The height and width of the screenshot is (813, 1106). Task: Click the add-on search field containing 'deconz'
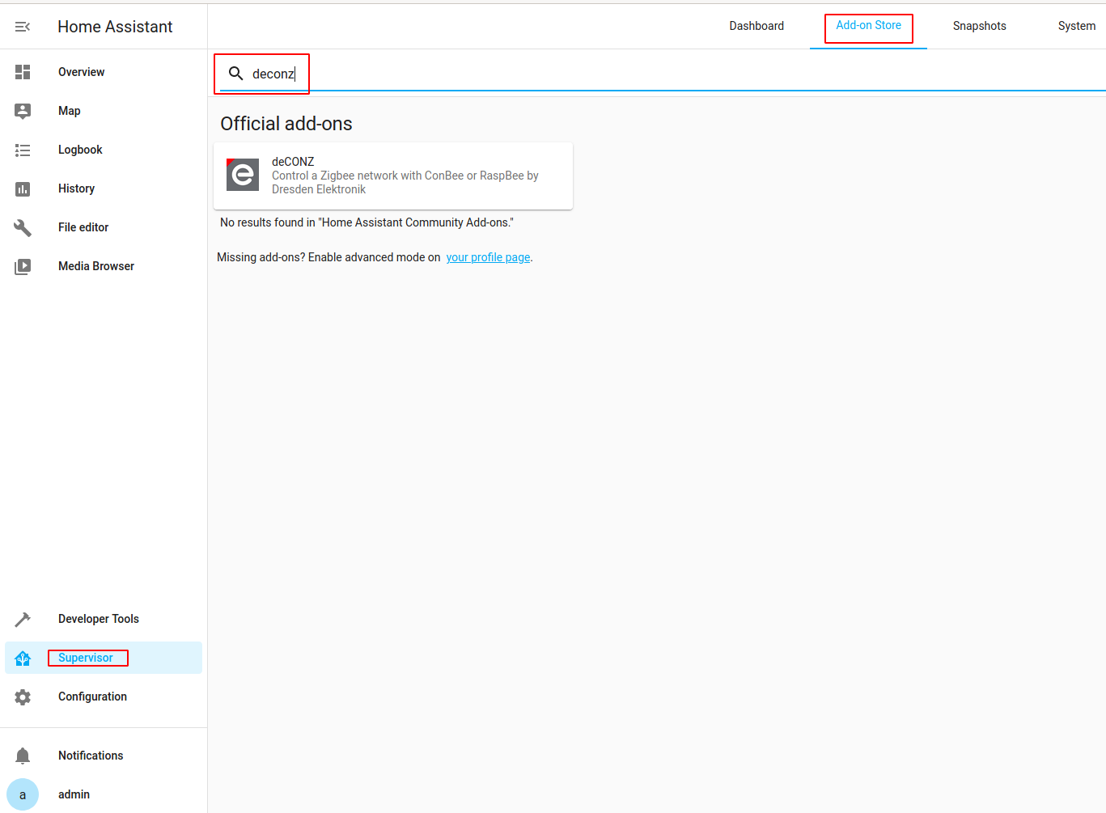point(647,74)
